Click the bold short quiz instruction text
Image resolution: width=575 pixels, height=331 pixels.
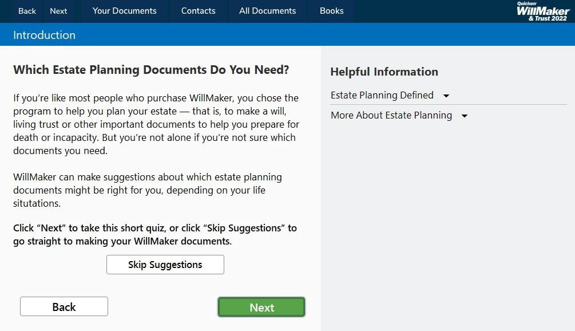[x=154, y=234]
